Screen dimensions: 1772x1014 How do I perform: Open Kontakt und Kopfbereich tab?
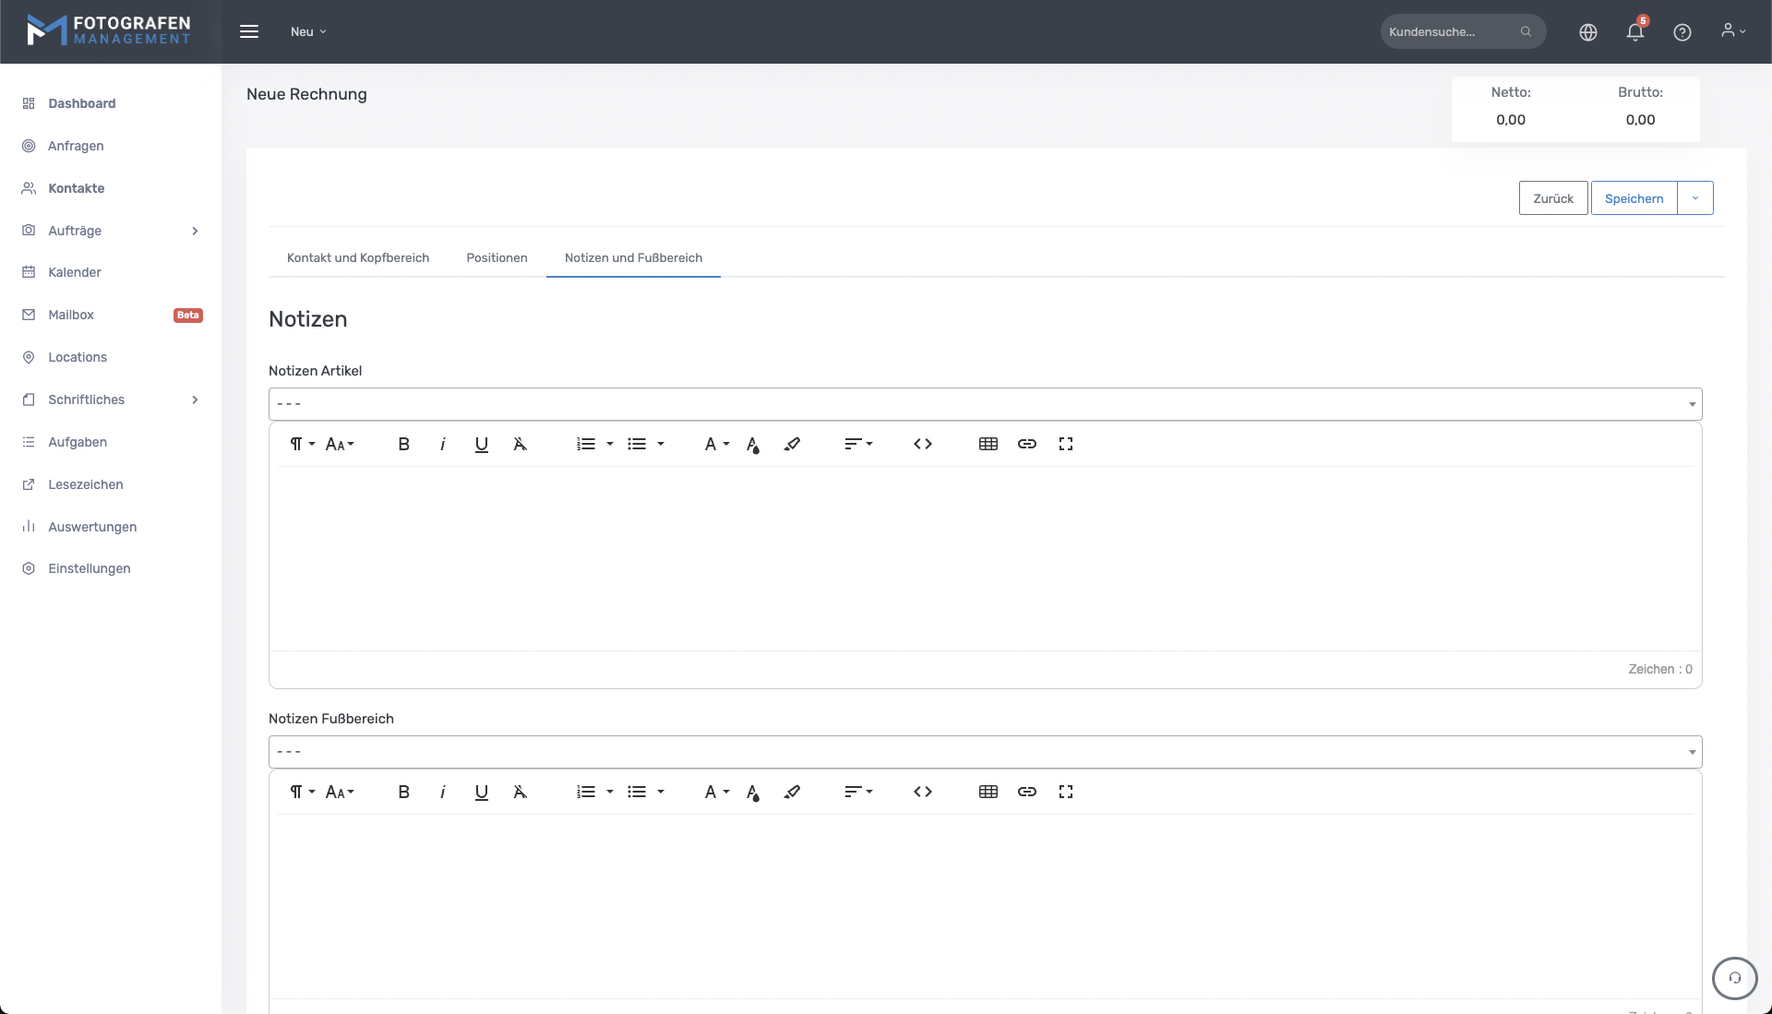pyautogui.click(x=358, y=257)
